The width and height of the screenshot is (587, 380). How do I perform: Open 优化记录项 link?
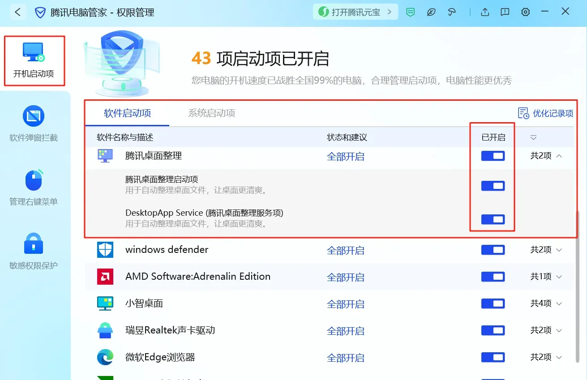pos(545,113)
